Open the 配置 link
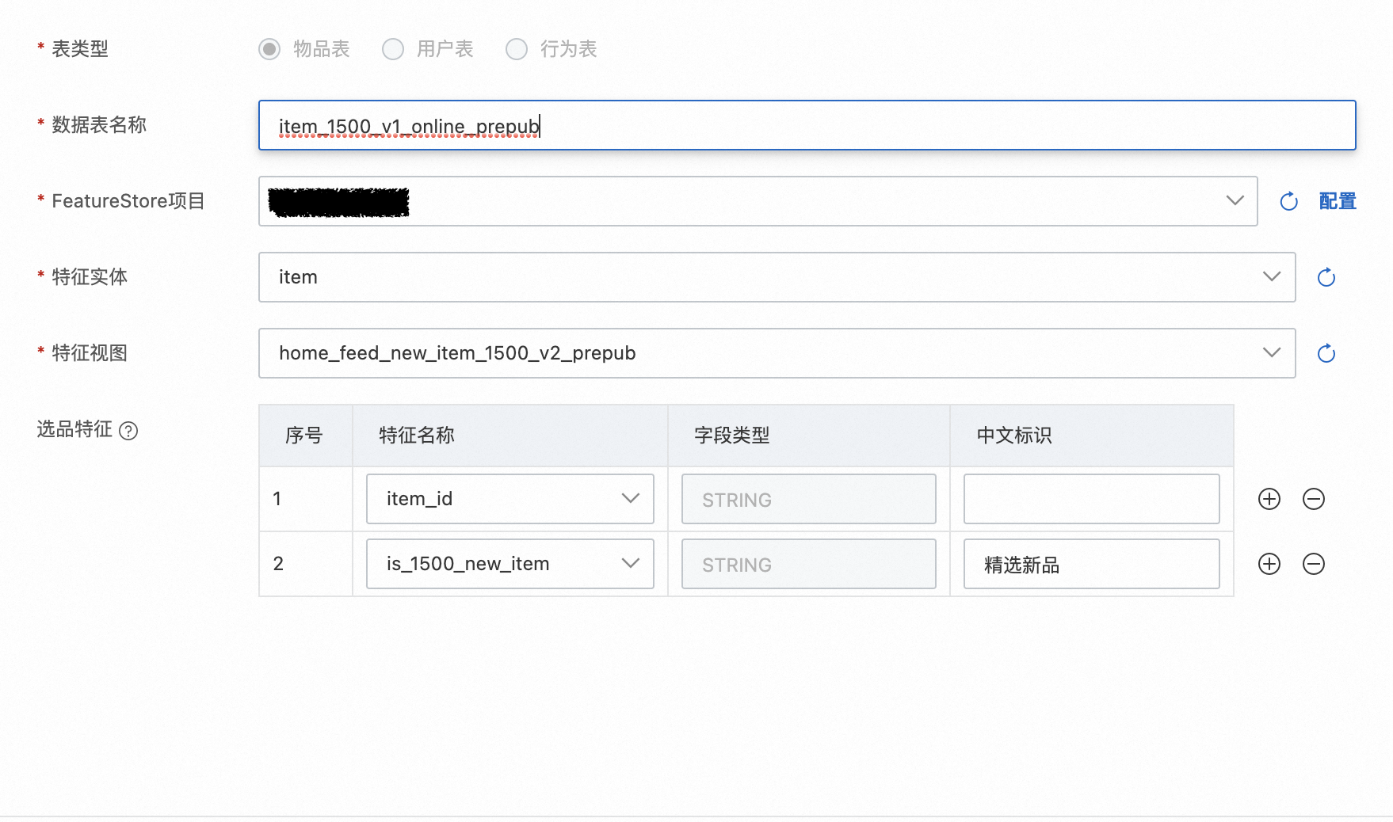Screen dimensions: 1393x822 pyautogui.click(x=1338, y=201)
